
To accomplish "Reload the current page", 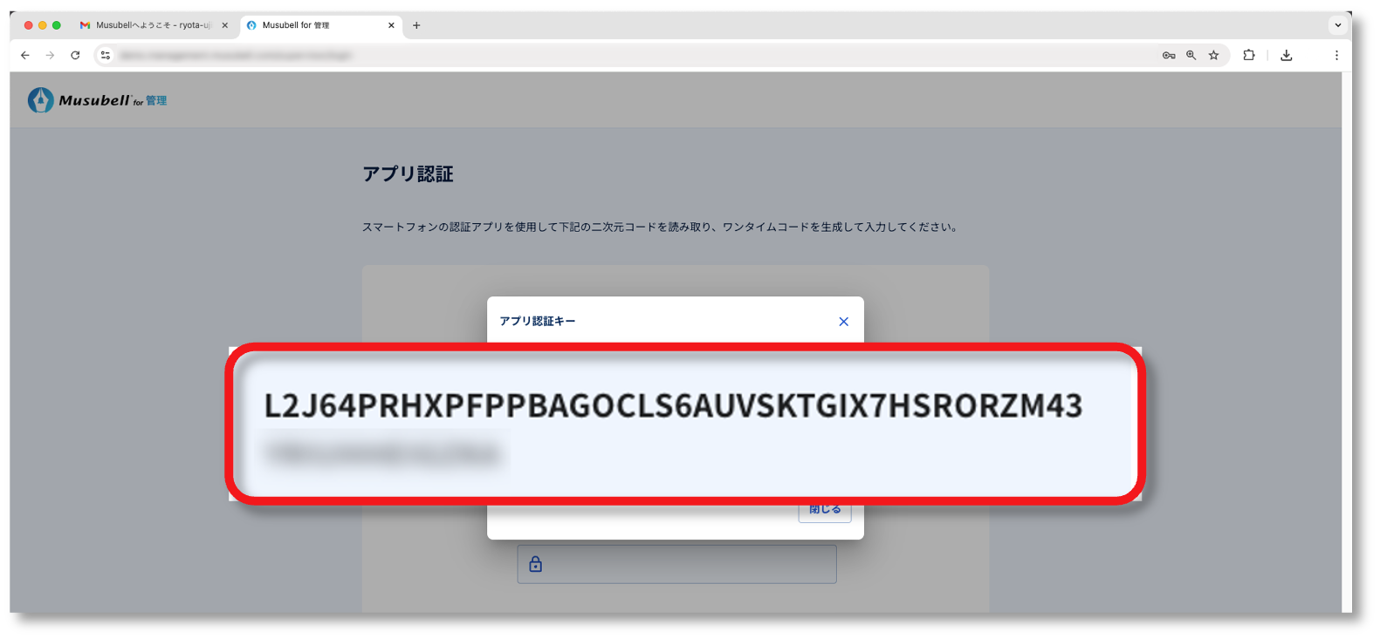I will pyautogui.click(x=76, y=55).
